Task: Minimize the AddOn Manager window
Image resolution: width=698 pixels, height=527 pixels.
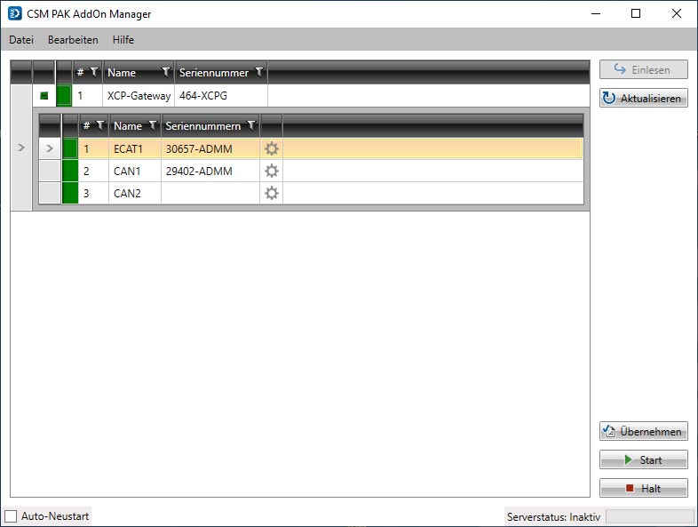Action: [596, 14]
